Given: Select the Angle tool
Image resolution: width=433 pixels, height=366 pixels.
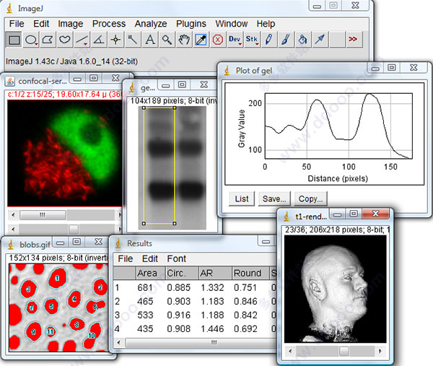Looking at the screenshot, I should click(x=99, y=40).
